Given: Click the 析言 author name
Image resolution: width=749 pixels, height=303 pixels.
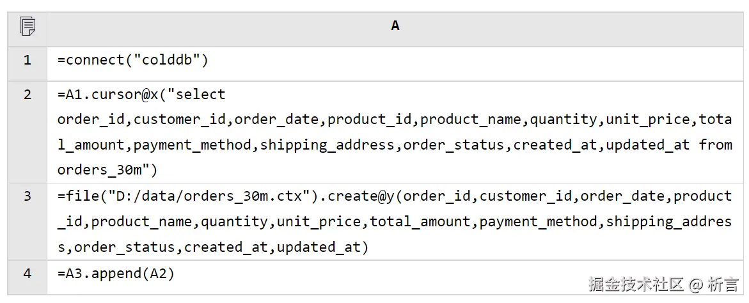Looking at the screenshot, I should pos(724,284).
